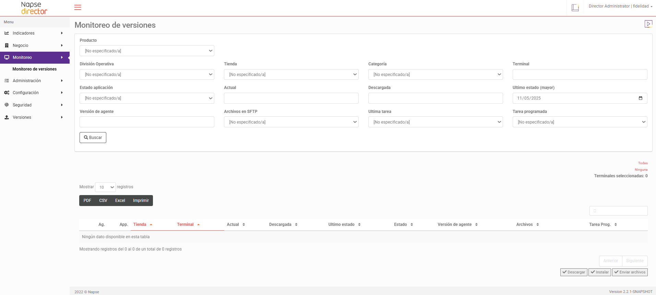Sort table by Tienda column header
656x295 pixels.
click(143, 225)
